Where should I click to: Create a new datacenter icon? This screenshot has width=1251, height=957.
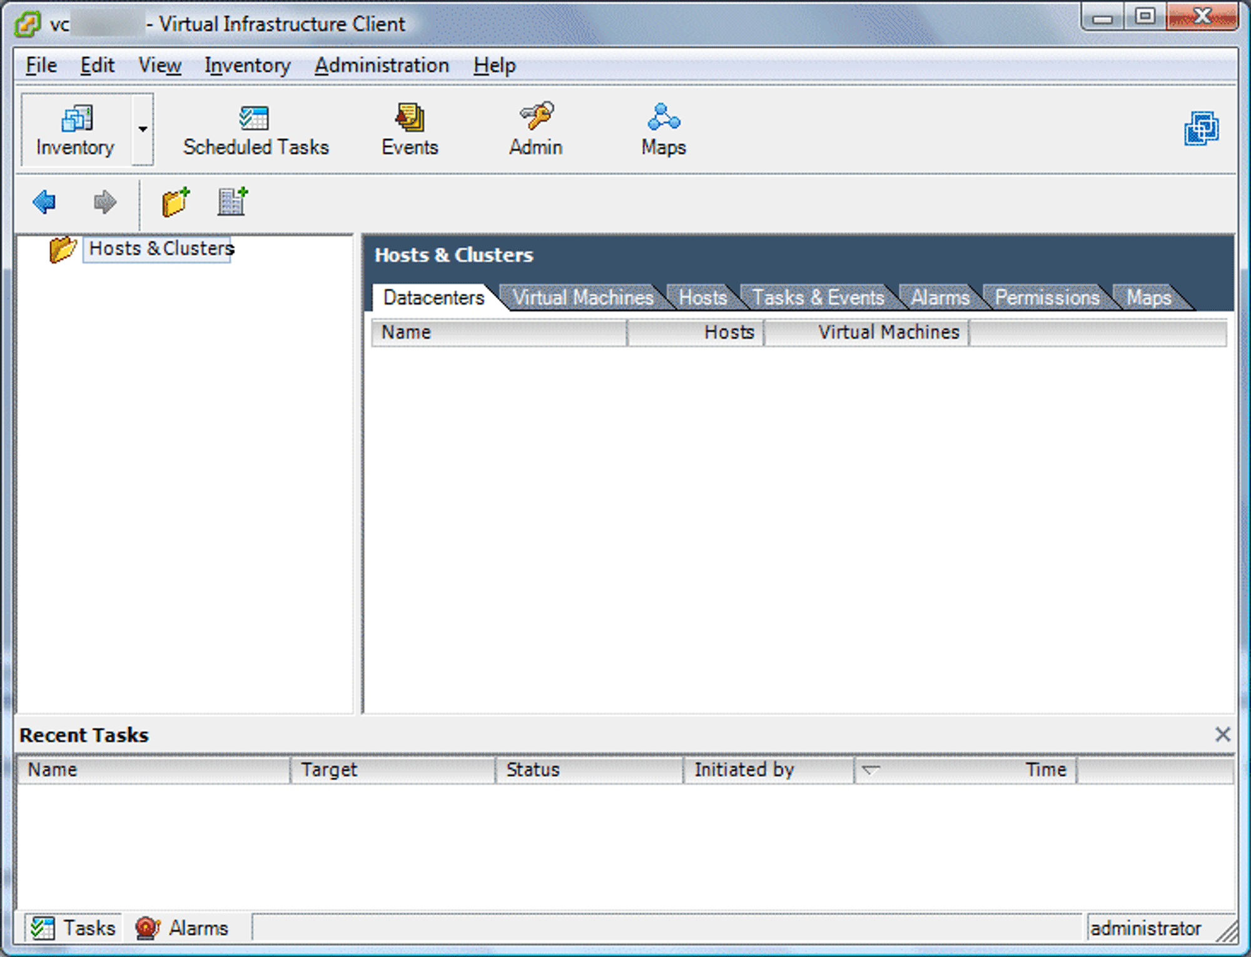(x=233, y=201)
